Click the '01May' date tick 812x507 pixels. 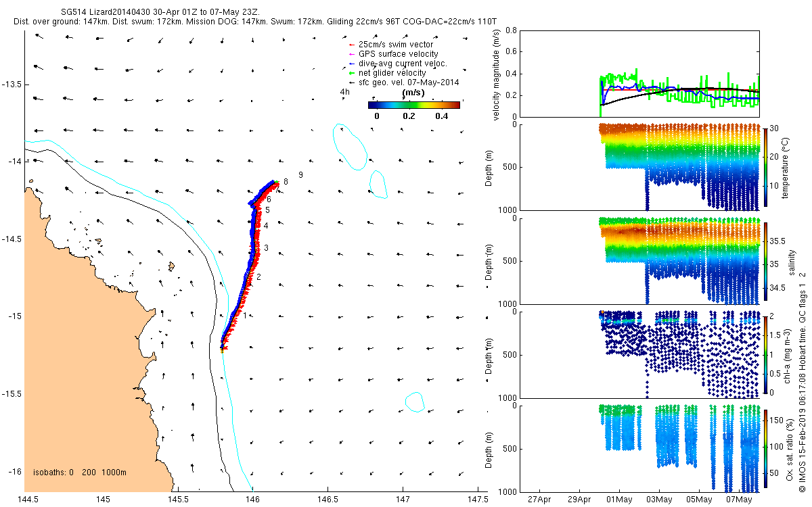tap(620, 500)
